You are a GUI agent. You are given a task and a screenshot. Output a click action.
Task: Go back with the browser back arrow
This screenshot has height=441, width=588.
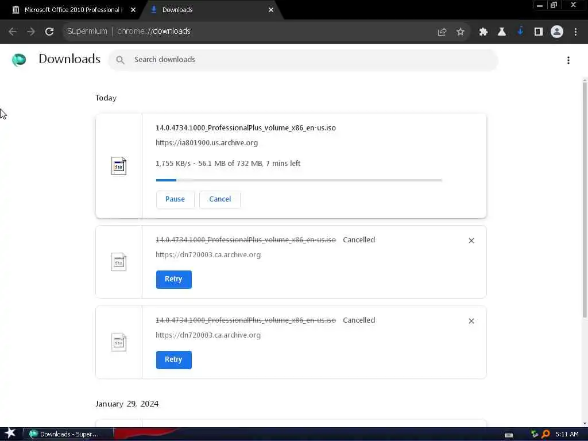pos(13,32)
